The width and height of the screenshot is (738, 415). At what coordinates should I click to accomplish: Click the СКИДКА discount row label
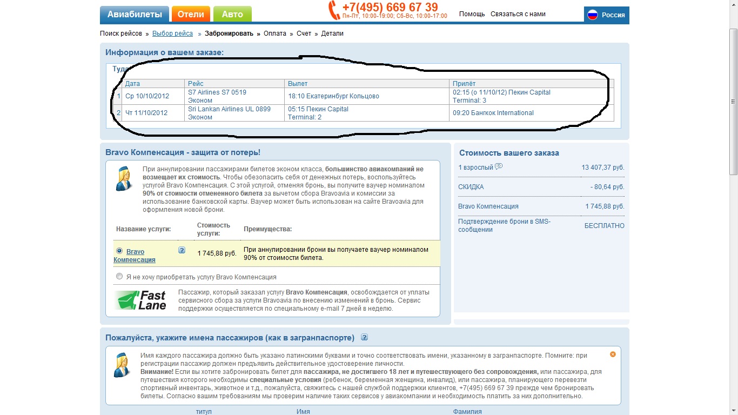pos(471,187)
